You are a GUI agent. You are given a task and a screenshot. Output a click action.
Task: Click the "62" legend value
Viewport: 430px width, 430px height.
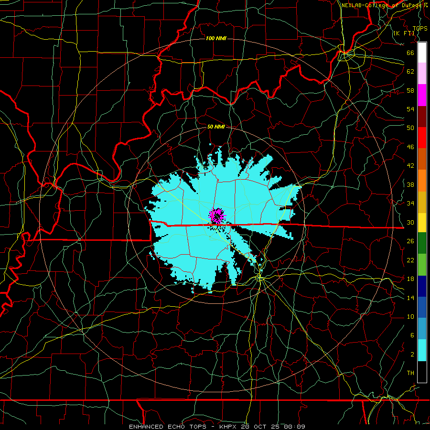(410, 72)
